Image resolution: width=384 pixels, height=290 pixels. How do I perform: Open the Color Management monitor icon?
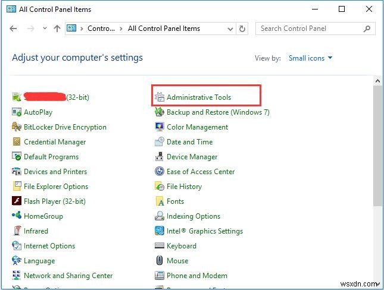pyautogui.click(x=160, y=127)
